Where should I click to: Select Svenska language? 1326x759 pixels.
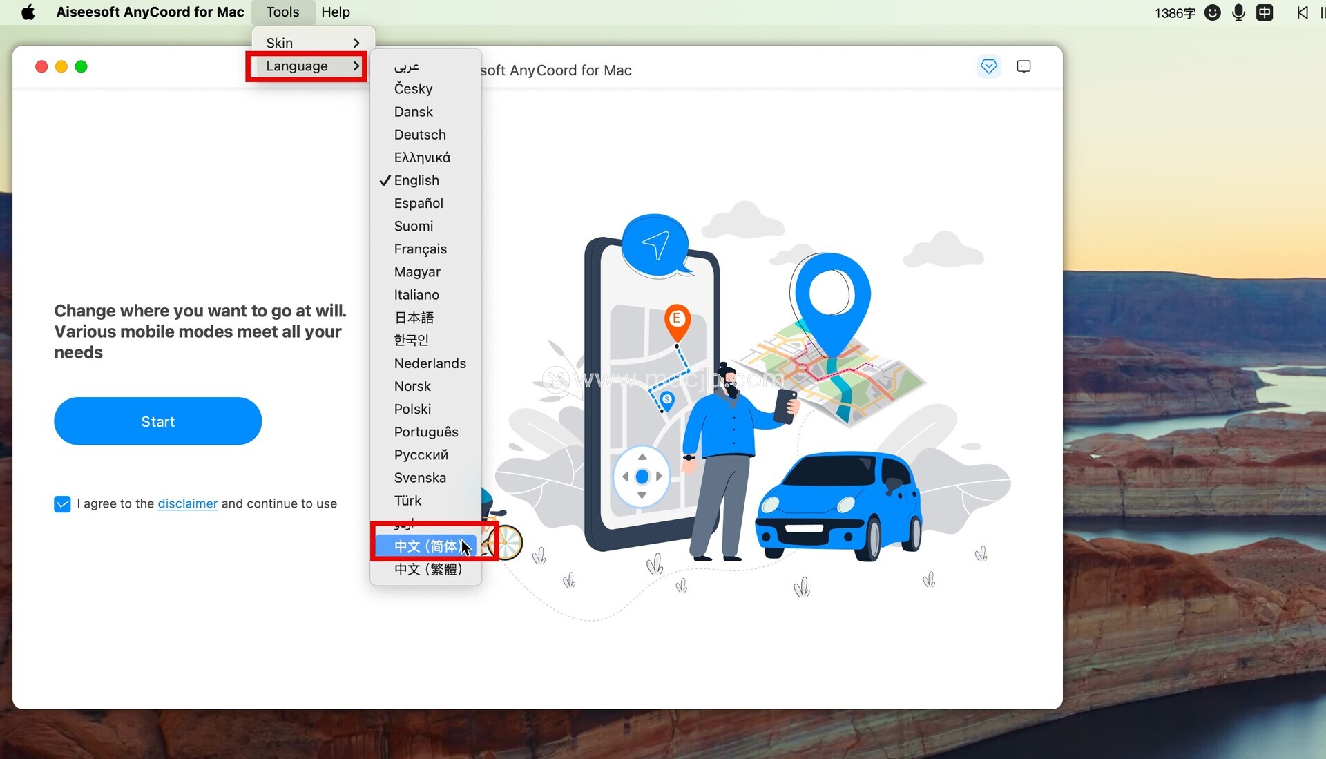click(x=425, y=477)
